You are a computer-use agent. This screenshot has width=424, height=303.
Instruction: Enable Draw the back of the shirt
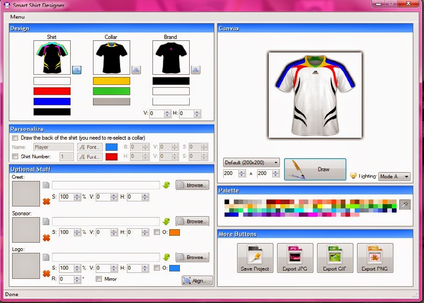point(15,138)
